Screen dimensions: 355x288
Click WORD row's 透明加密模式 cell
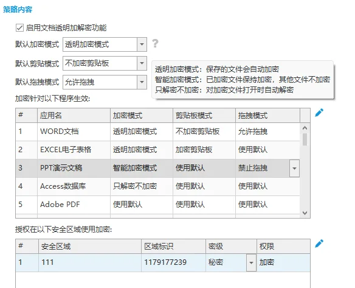(x=142, y=132)
